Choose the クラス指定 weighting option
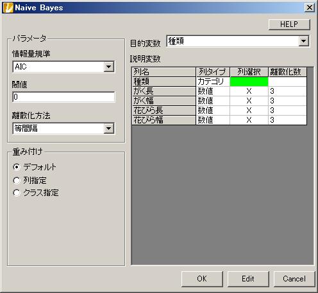318x293 pixels. pos(17,193)
